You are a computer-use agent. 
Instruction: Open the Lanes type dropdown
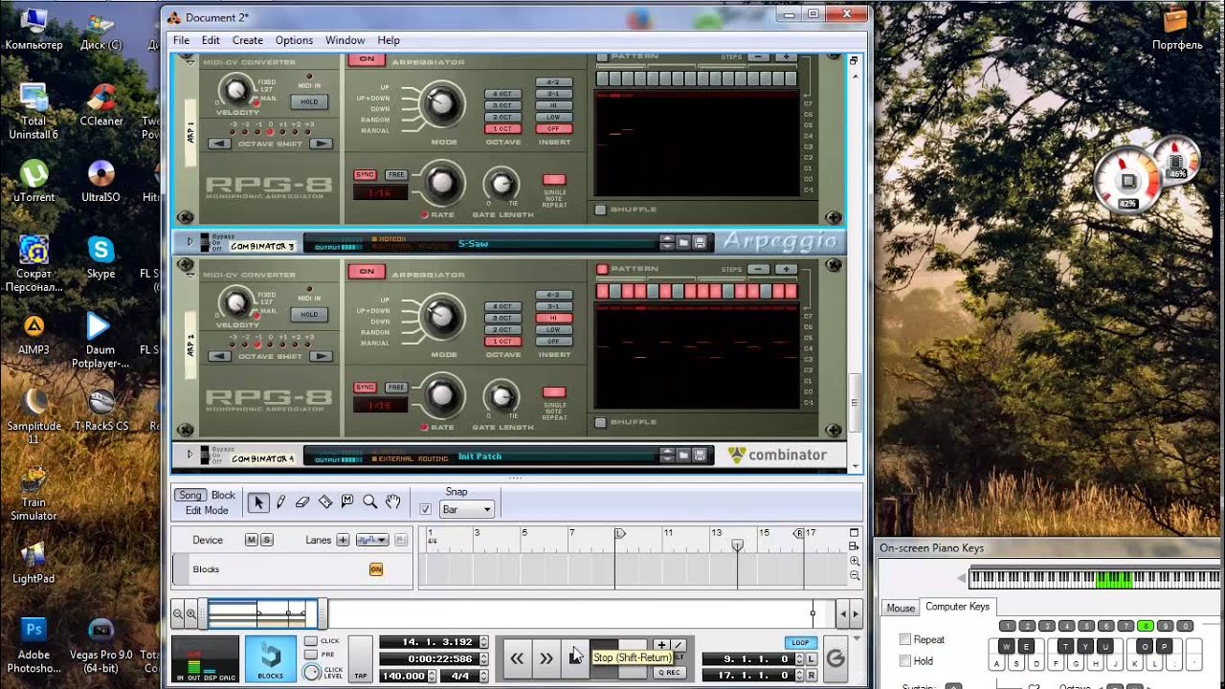[x=371, y=540]
